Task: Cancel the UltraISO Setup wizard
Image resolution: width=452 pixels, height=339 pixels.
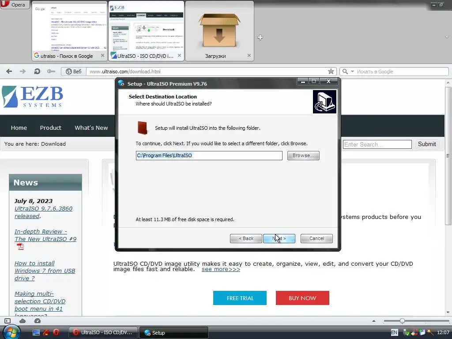Action: tap(316, 238)
